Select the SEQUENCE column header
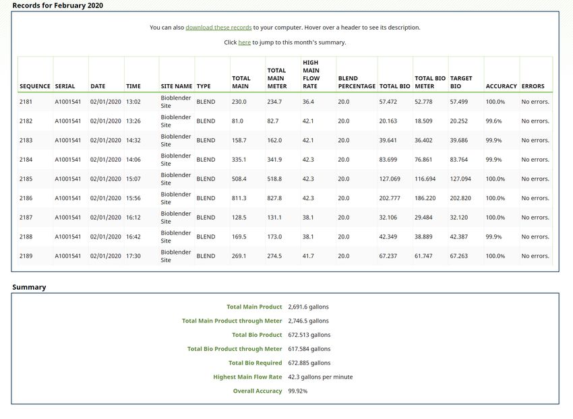This screenshot has width=573, height=419. (35, 86)
